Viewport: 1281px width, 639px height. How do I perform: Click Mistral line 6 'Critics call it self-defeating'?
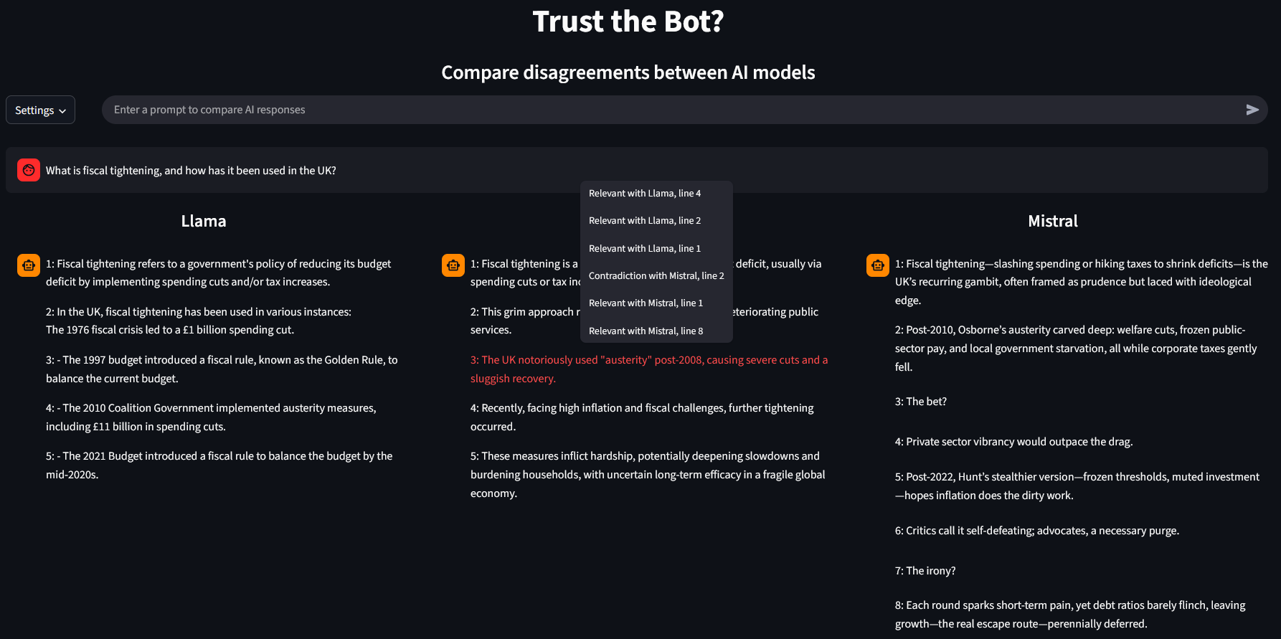pyautogui.click(x=1037, y=531)
